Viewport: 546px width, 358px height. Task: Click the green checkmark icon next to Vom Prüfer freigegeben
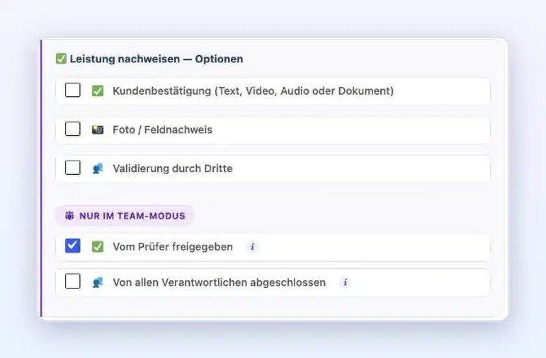pyautogui.click(x=97, y=247)
